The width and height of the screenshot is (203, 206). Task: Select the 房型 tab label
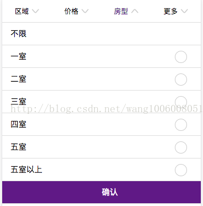pyautogui.click(x=121, y=12)
